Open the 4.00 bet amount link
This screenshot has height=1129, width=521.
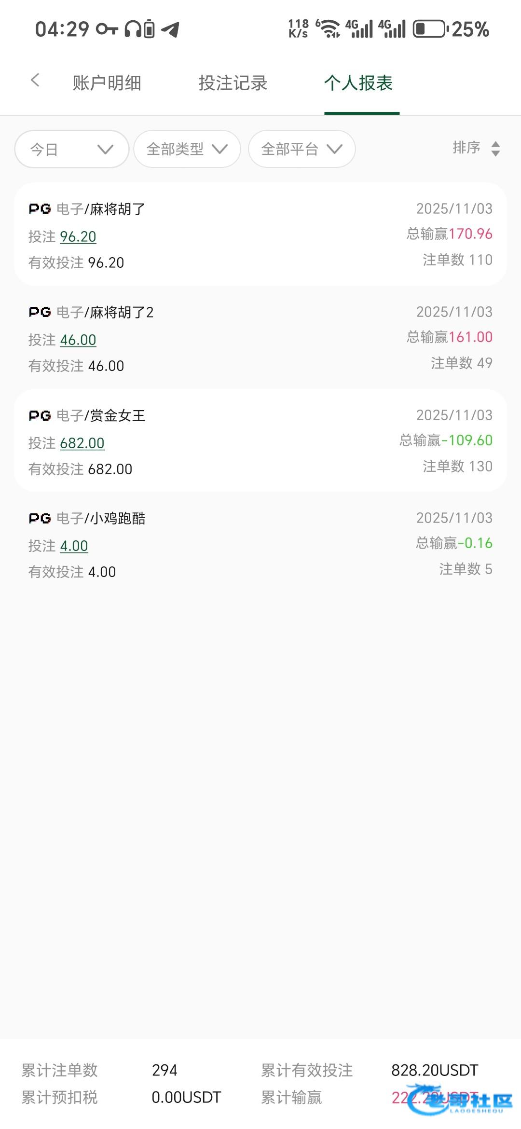pyautogui.click(x=74, y=546)
